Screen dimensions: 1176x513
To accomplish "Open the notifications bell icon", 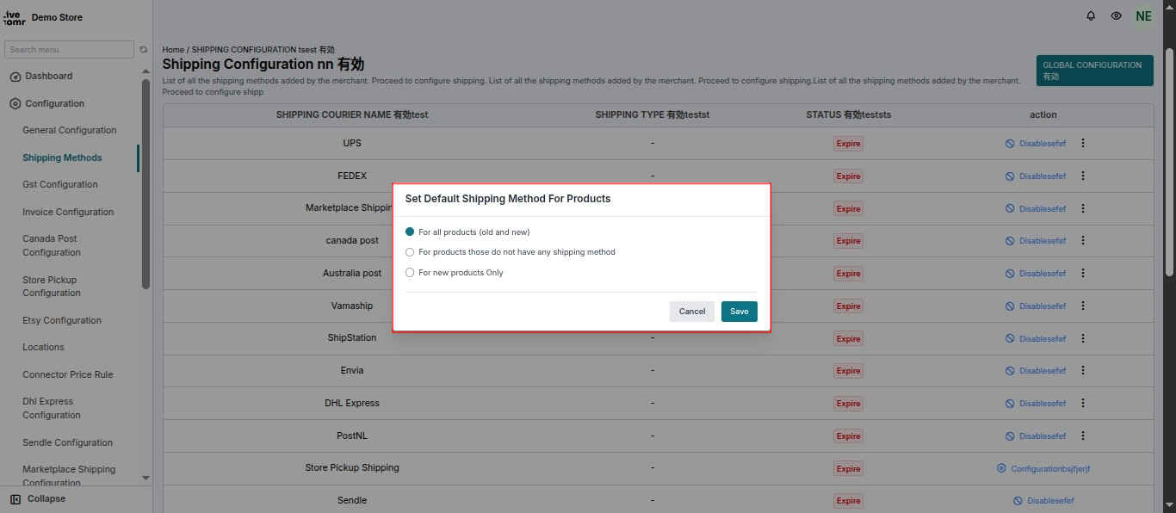I will tap(1091, 15).
